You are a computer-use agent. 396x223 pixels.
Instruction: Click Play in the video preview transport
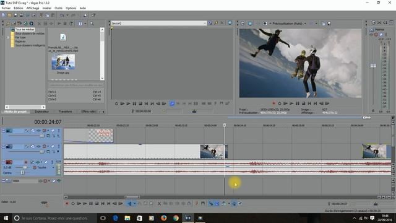pyautogui.click(x=291, y=103)
